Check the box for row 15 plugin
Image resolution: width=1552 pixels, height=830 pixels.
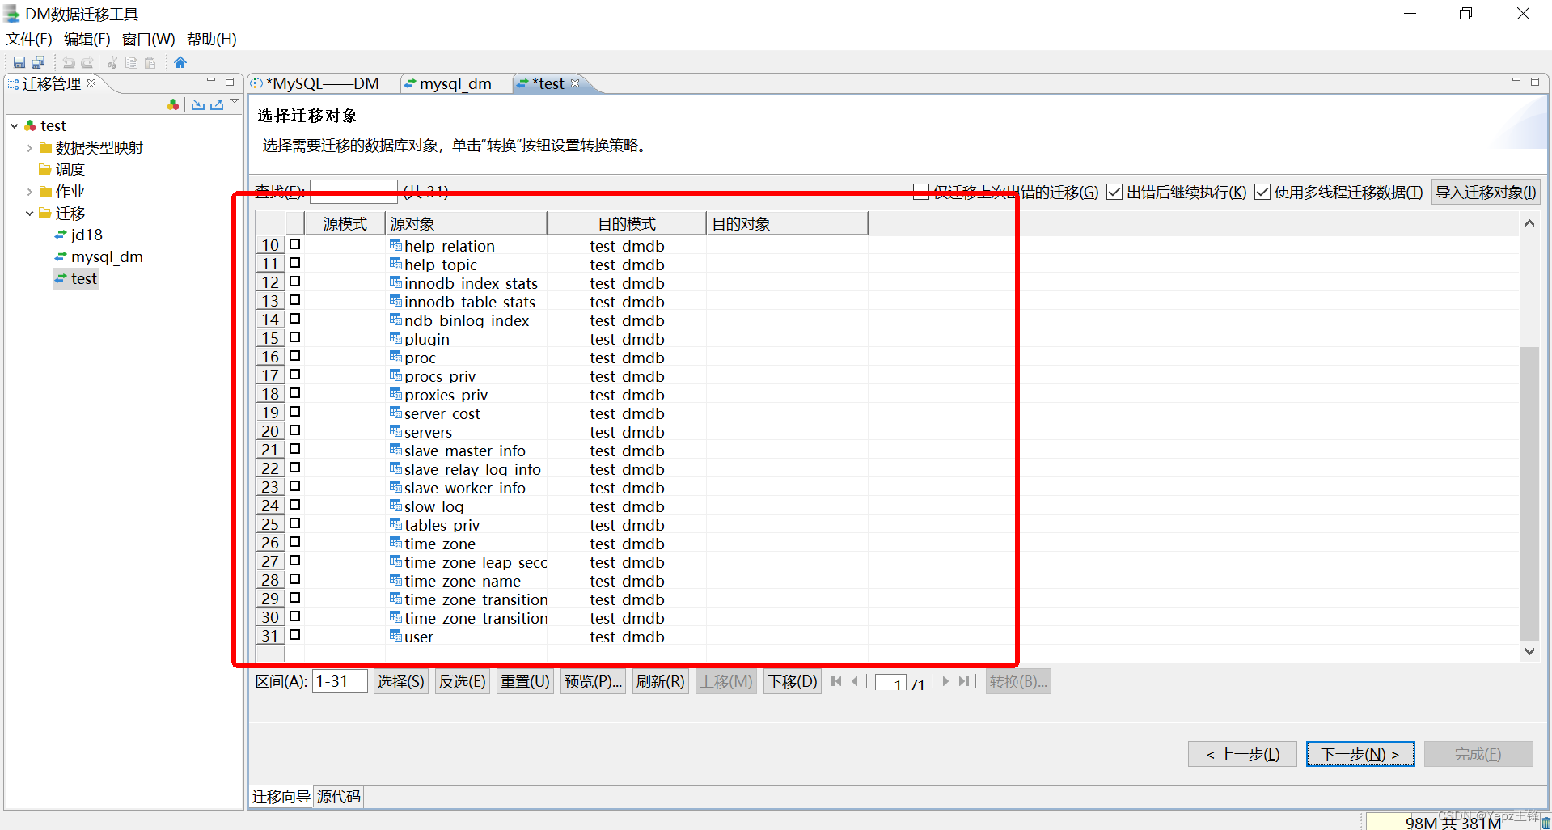[x=295, y=337]
